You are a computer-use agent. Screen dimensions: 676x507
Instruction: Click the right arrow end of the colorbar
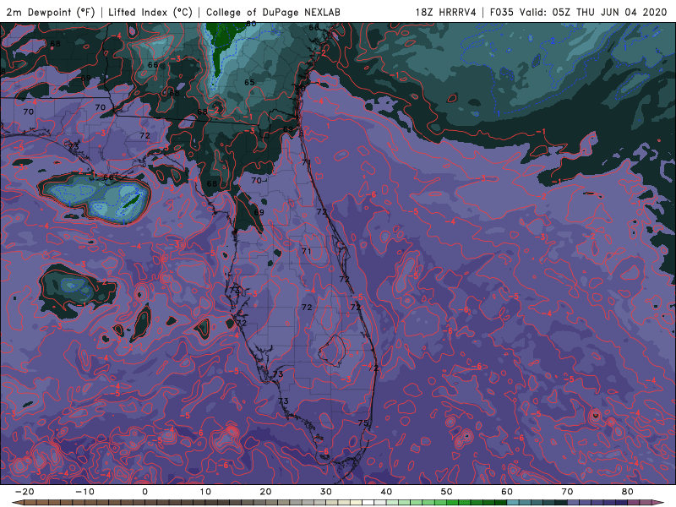657,503
